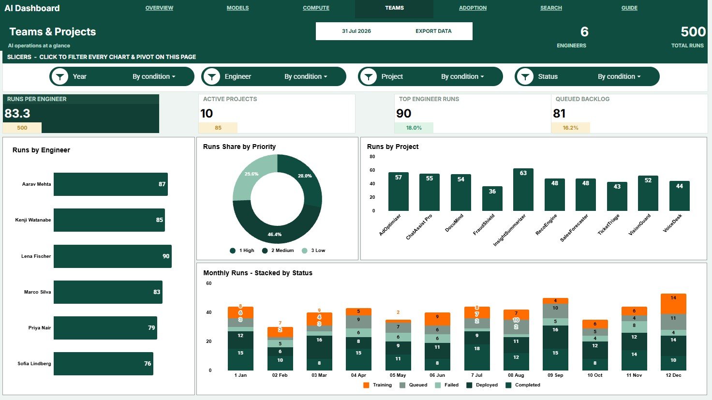Open the Engineer By condition dropdown
The width and height of the screenshot is (712, 400).
click(306, 76)
